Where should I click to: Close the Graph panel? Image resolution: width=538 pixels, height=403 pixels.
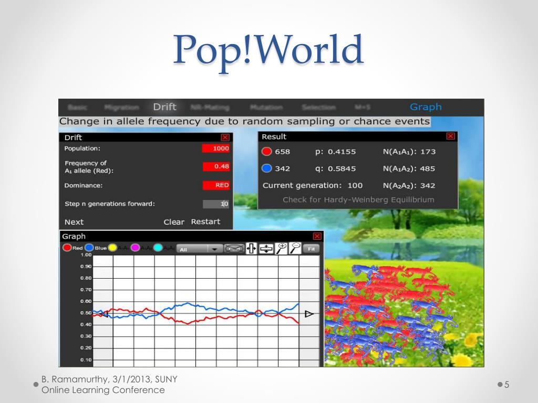[317, 237]
